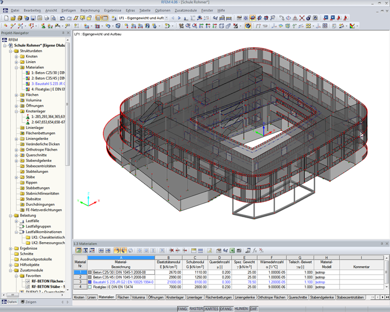Click the nodal support icon
This screenshot has height=312, width=390.
coord(43,26)
